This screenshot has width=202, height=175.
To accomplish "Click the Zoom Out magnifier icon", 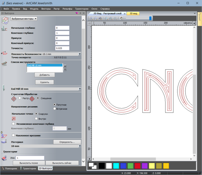I will (96, 18).
